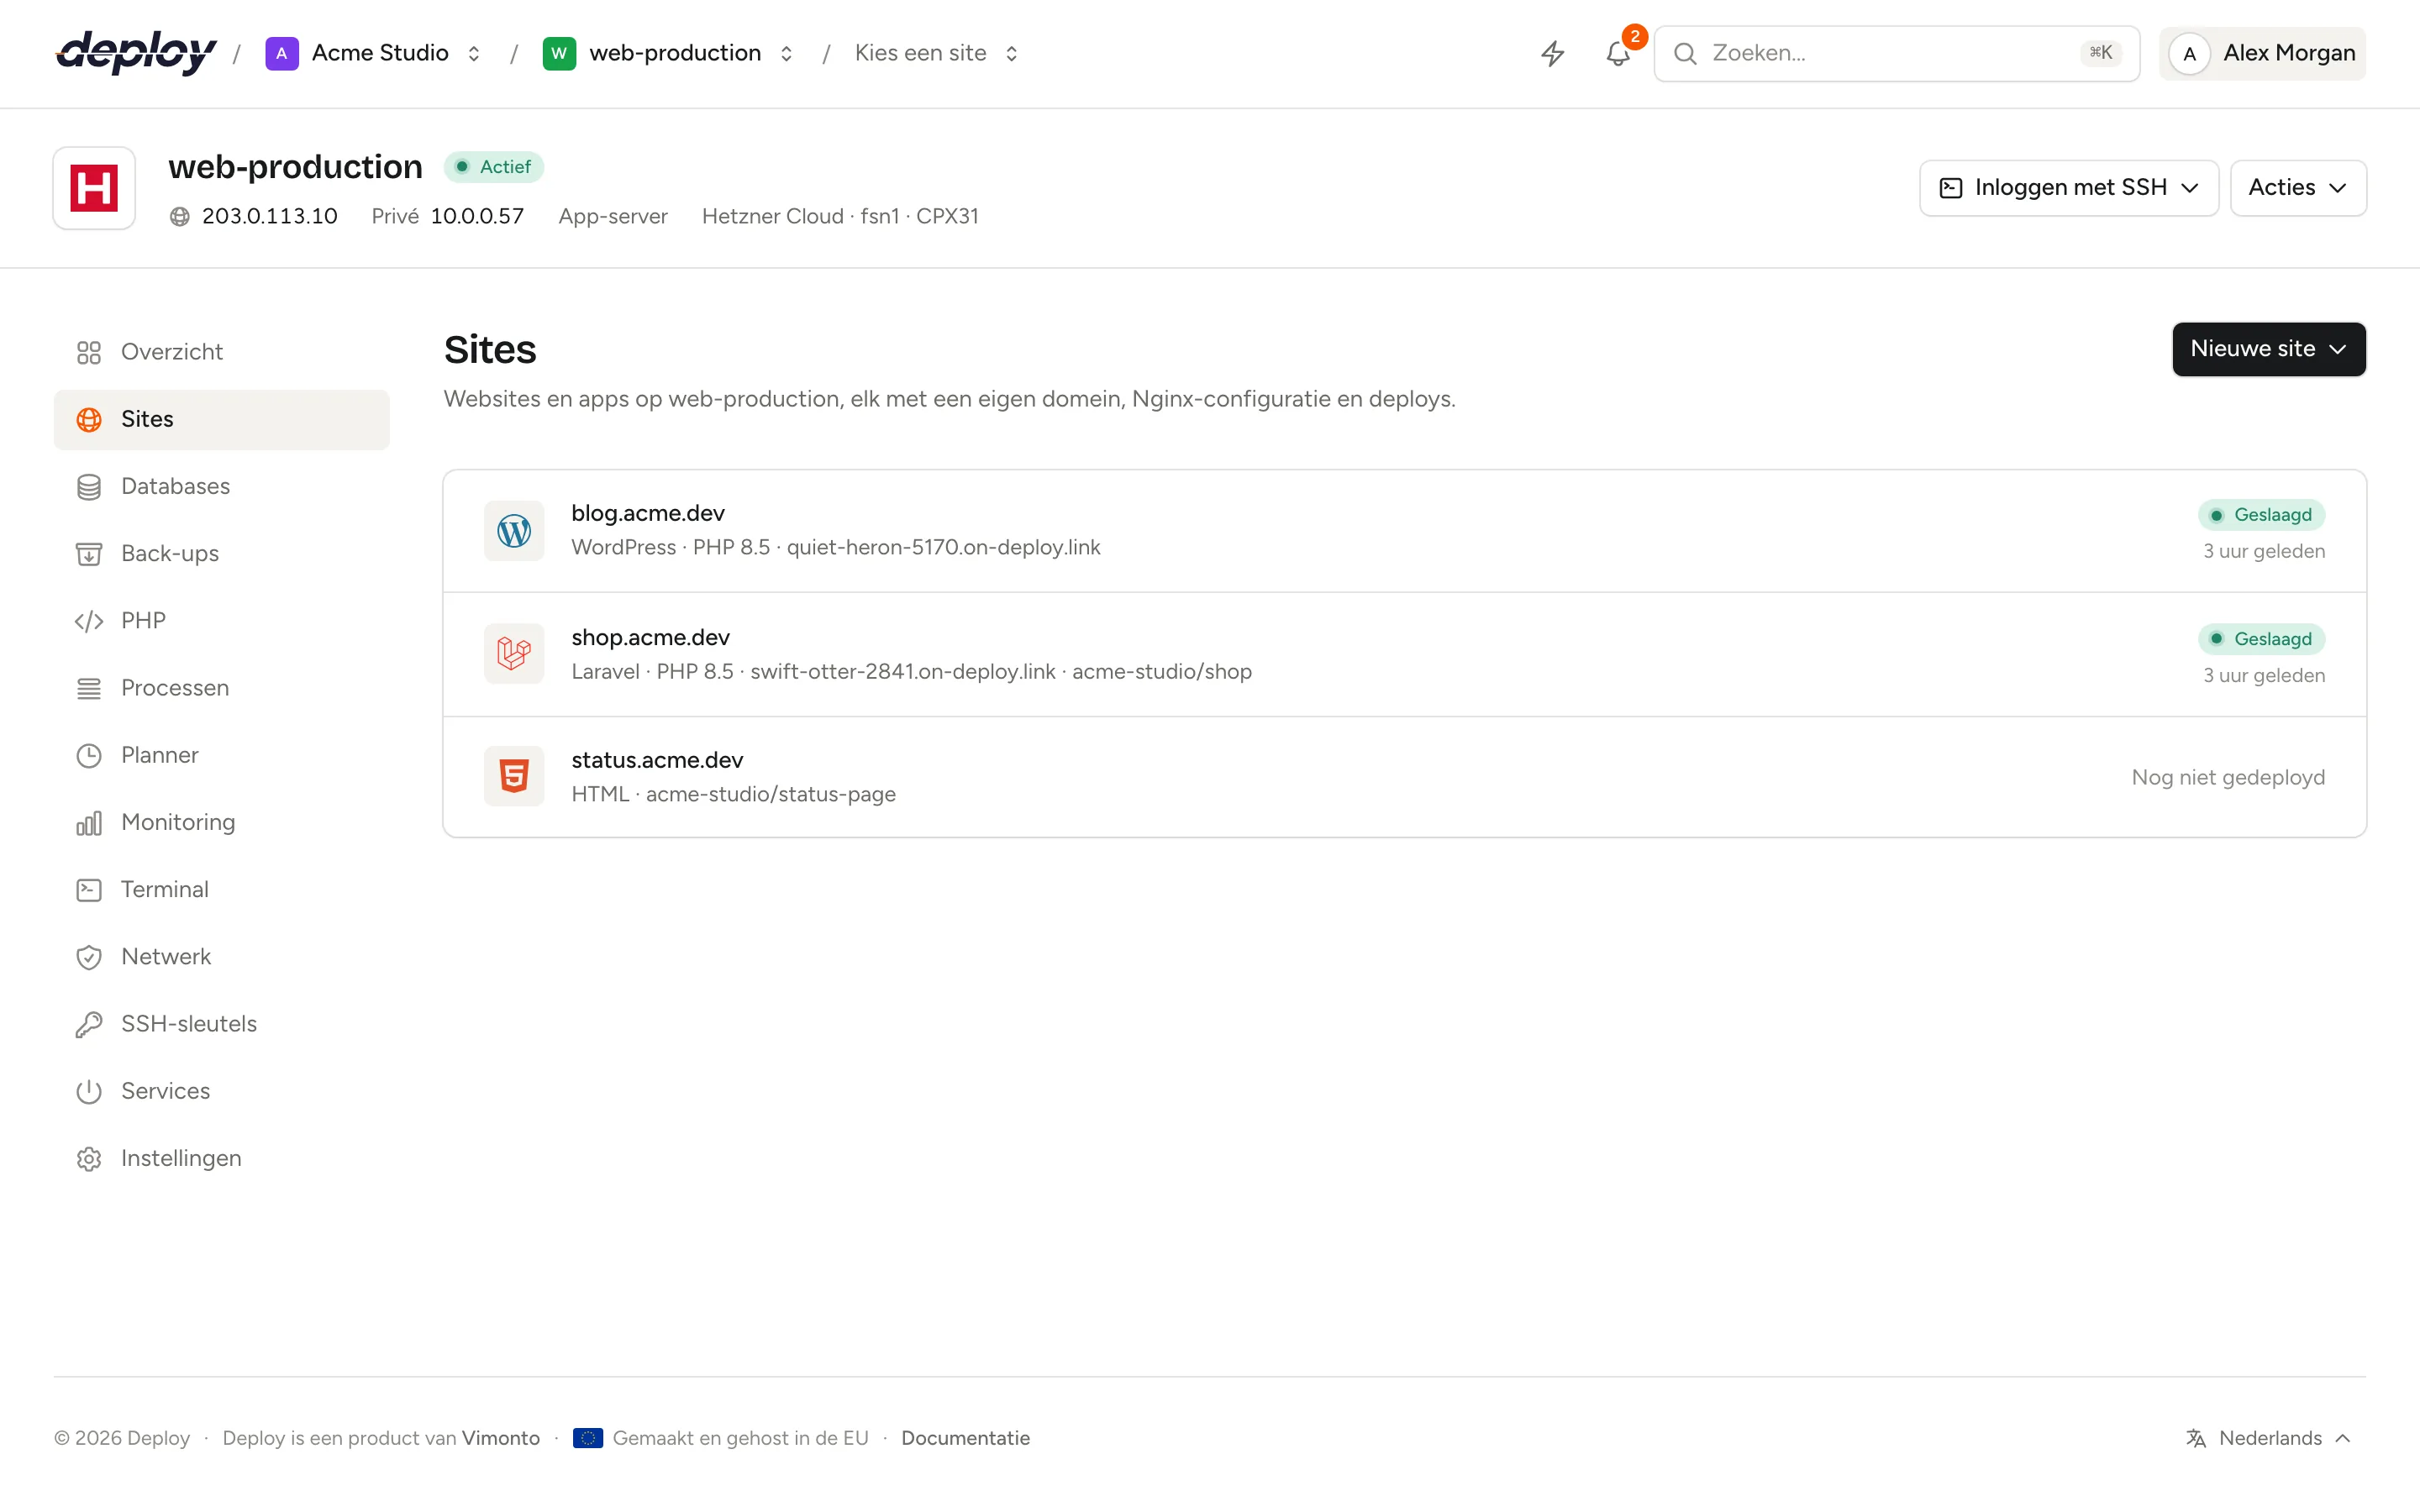Image resolution: width=2420 pixels, height=1512 pixels.
Task: Open the lightning bolt quick actions icon
Action: tap(1552, 53)
